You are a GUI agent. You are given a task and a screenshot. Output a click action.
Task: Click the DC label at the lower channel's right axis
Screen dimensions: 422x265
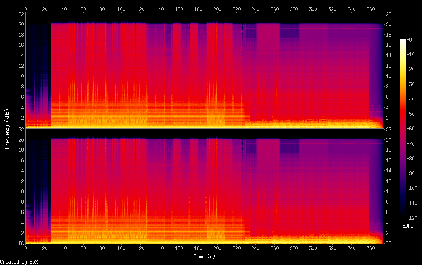click(388, 244)
